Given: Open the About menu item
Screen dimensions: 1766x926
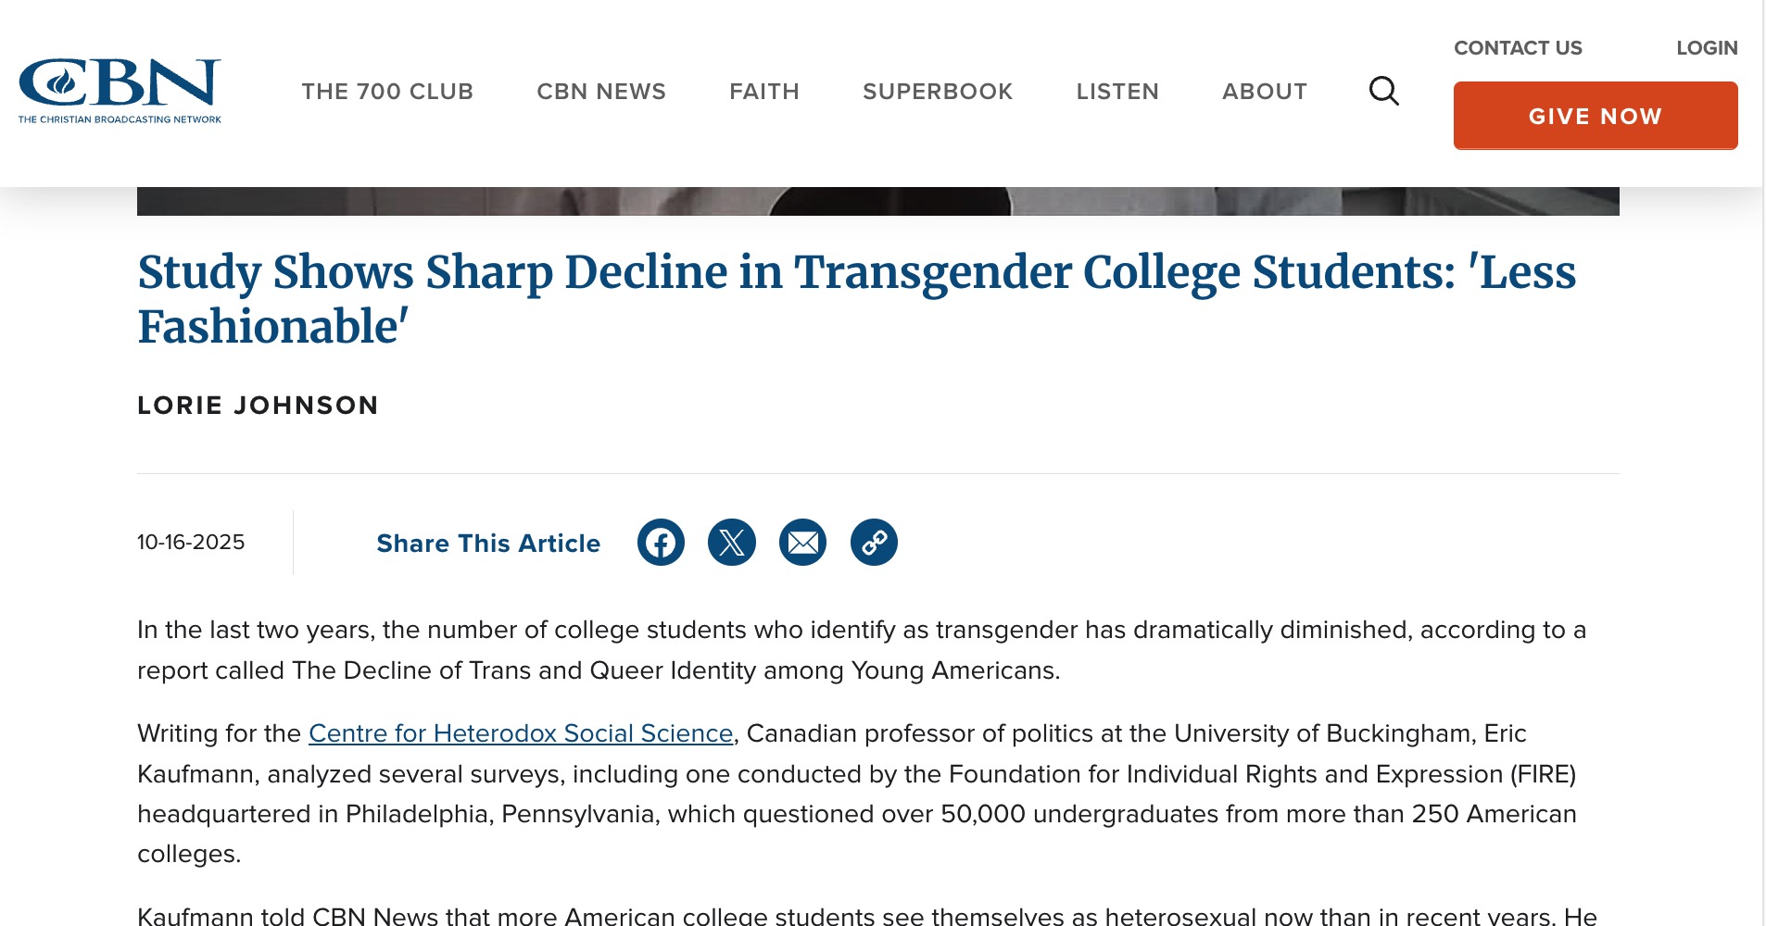Looking at the screenshot, I should (x=1265, y=92).
